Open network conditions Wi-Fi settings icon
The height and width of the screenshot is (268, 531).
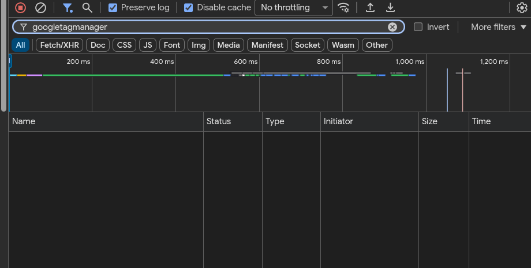point(344,7)
